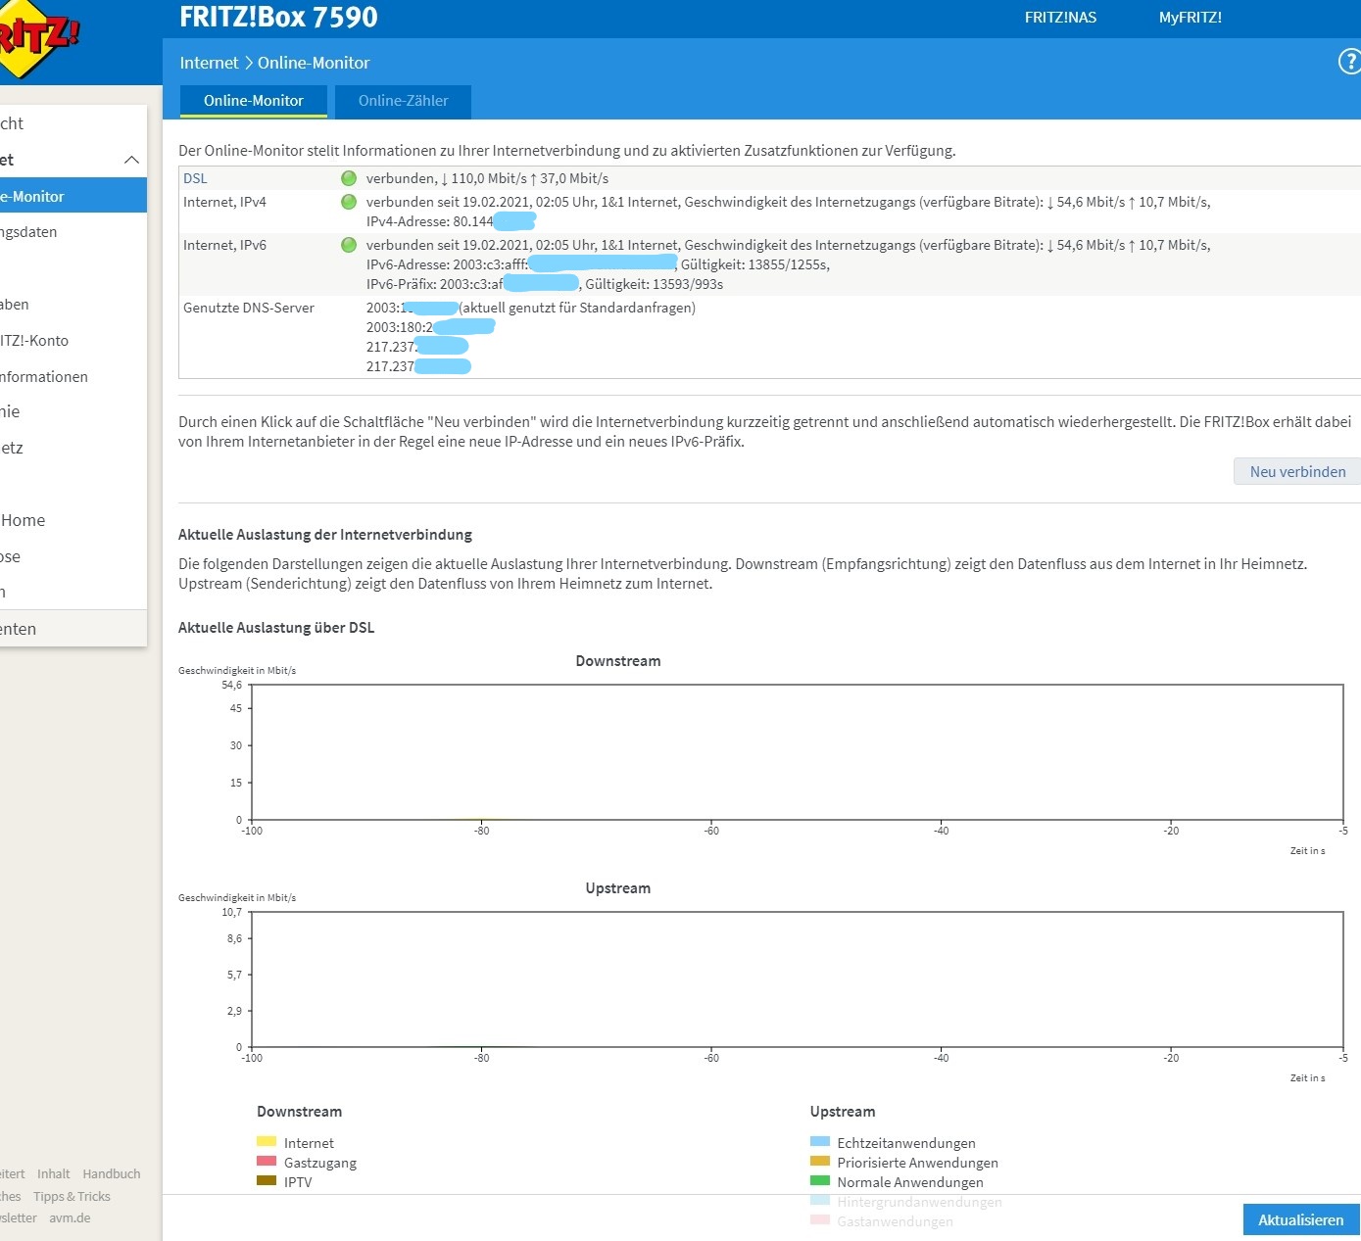Click the blue Echtzeitanwendungen legend swatch

tap(820, 1141)
